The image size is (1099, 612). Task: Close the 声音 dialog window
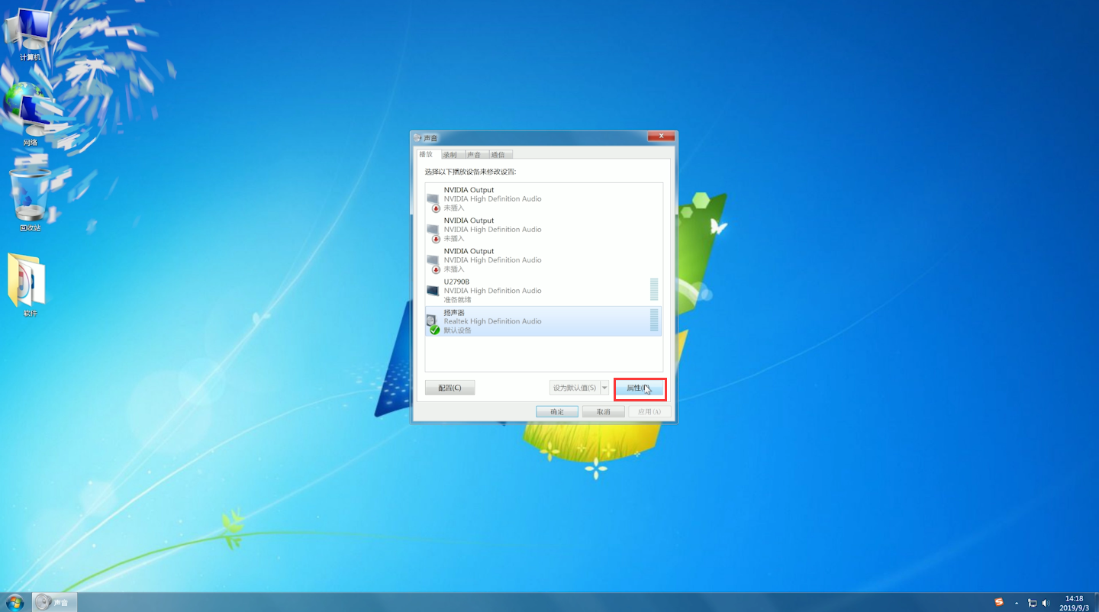pyautogui.click(x=659, y=137)
